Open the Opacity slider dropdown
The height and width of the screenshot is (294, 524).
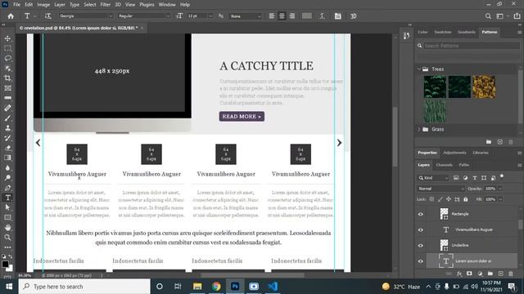[x=500, y=189]
